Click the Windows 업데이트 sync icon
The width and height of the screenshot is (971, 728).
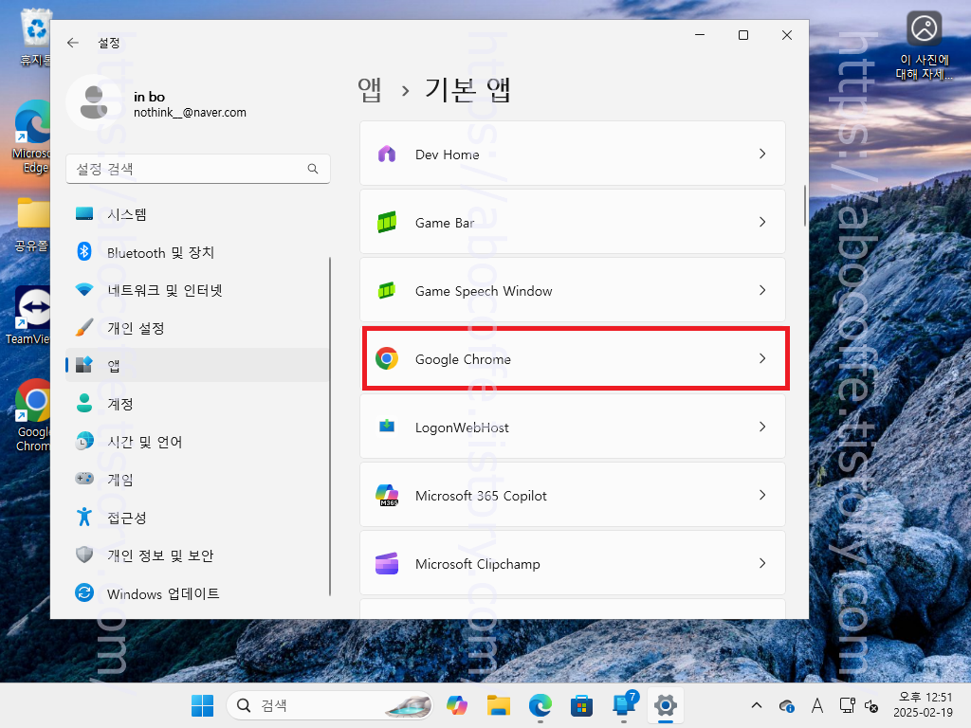click(x=84, y=592)
